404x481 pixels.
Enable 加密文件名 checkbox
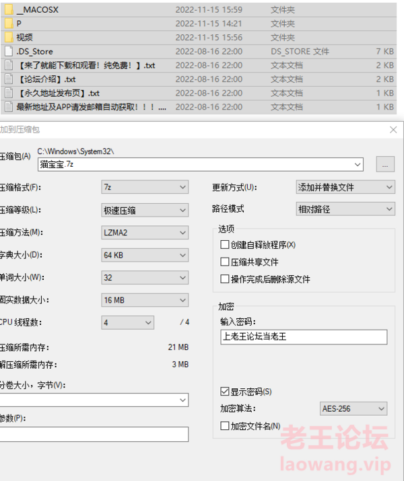point(225,426)
